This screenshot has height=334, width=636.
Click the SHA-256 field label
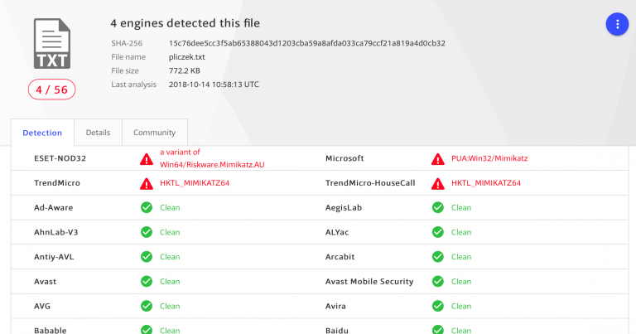[127, 43]
